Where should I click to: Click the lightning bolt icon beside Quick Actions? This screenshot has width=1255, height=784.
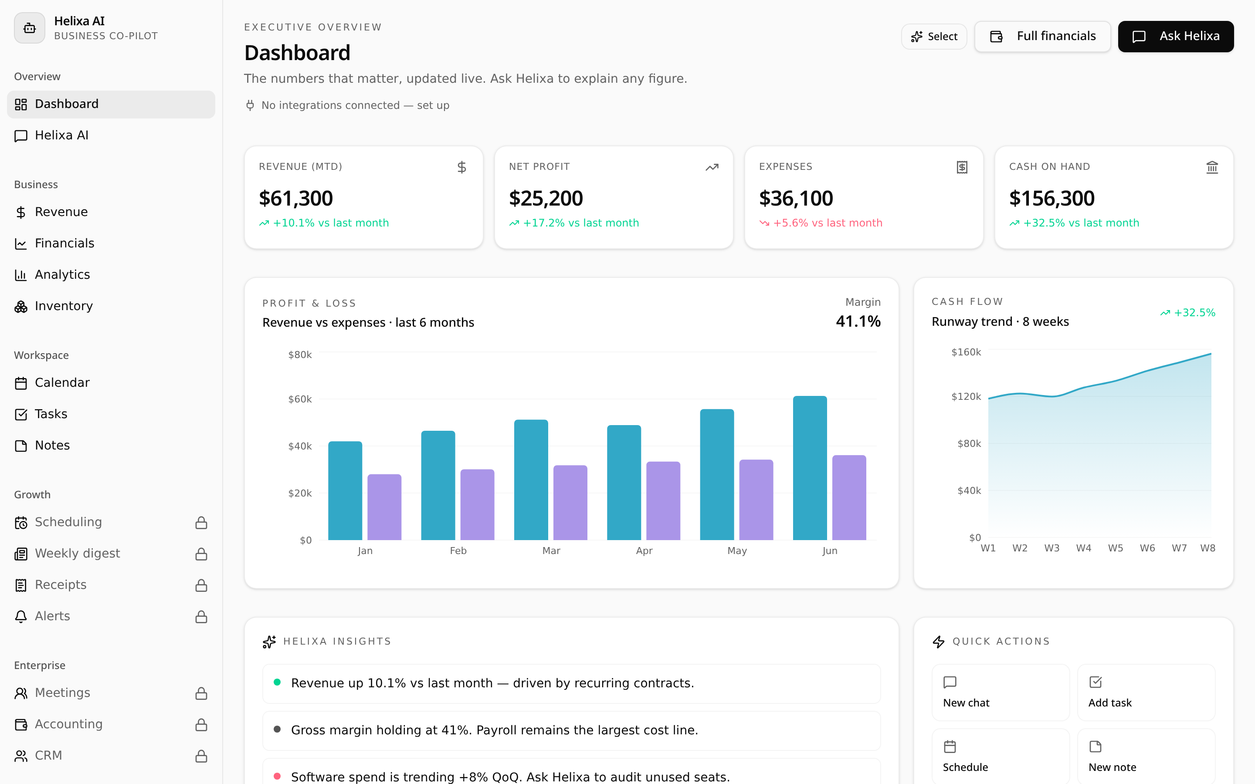point(939,642)
